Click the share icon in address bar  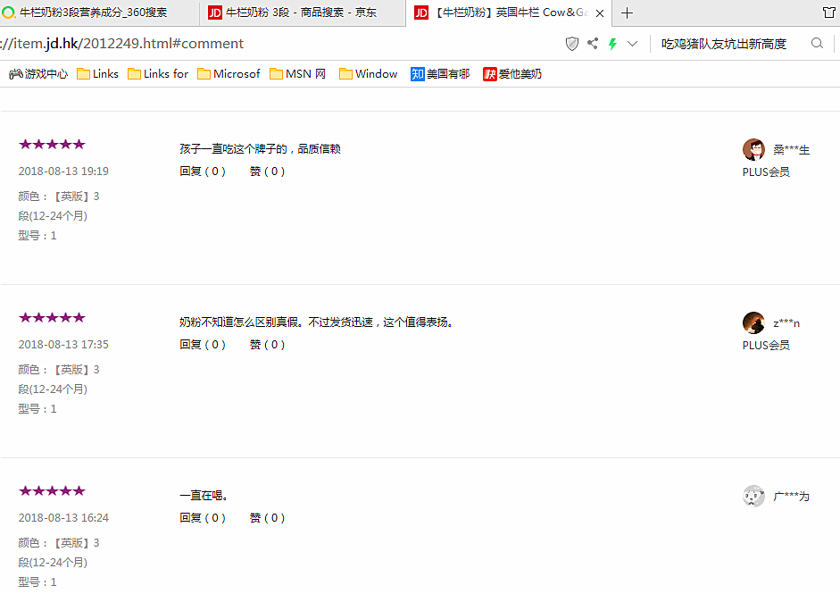[x=593, y=44]
